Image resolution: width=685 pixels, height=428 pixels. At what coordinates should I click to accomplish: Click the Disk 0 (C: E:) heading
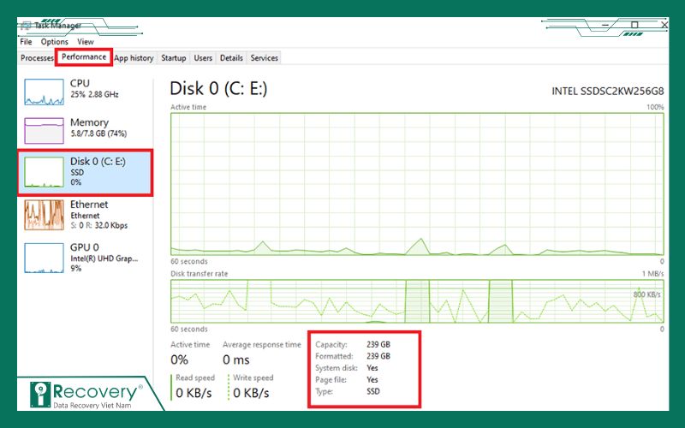[x=218, y=88]
